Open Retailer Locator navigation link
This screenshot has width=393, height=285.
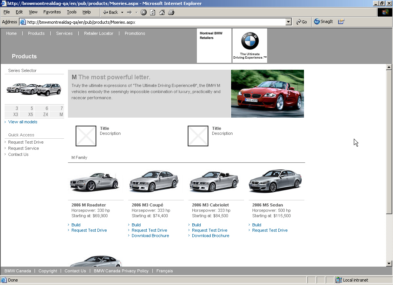click(99, 34)
